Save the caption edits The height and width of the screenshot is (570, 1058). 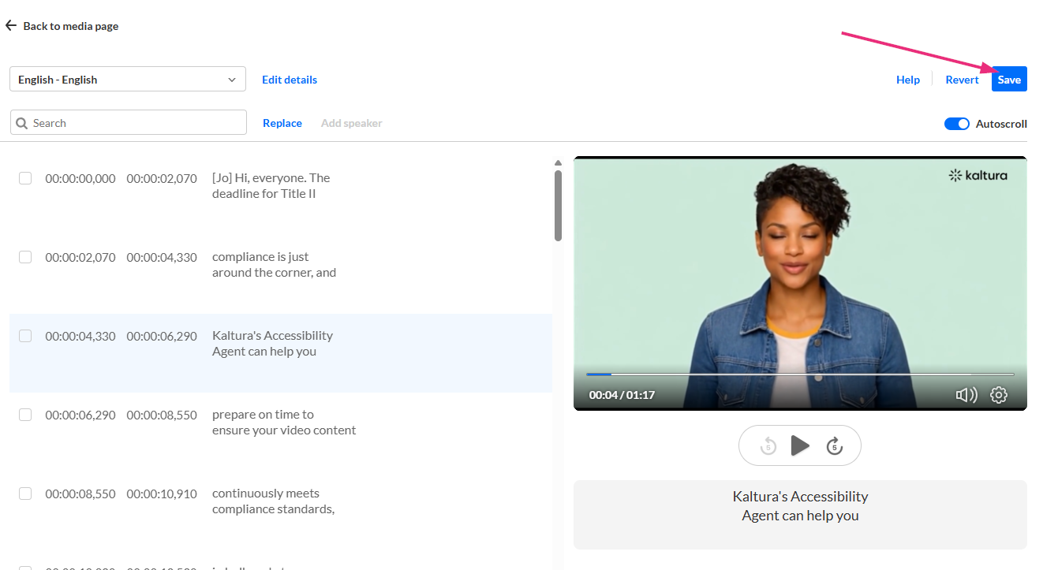click(x=1009, y=79)
